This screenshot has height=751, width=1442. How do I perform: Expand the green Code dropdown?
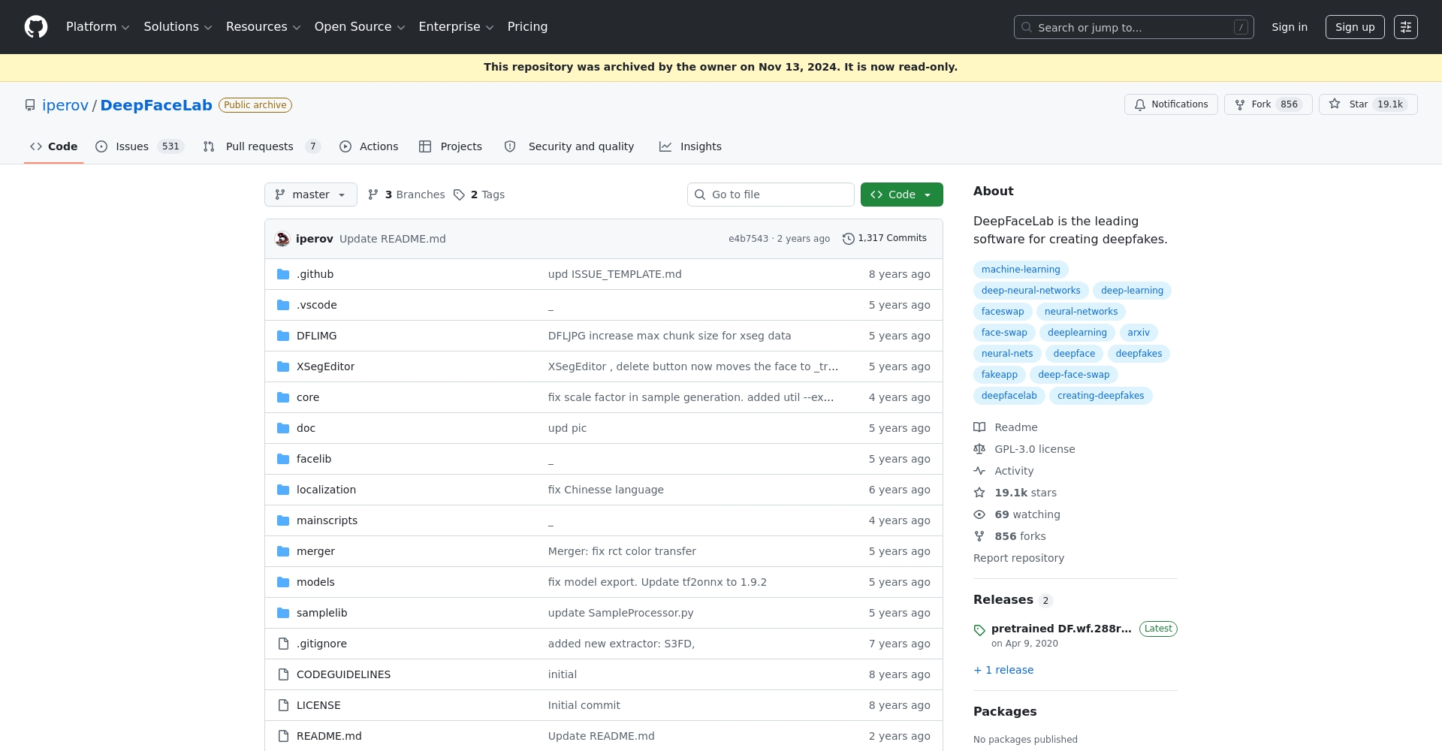(x=901, y=195)
